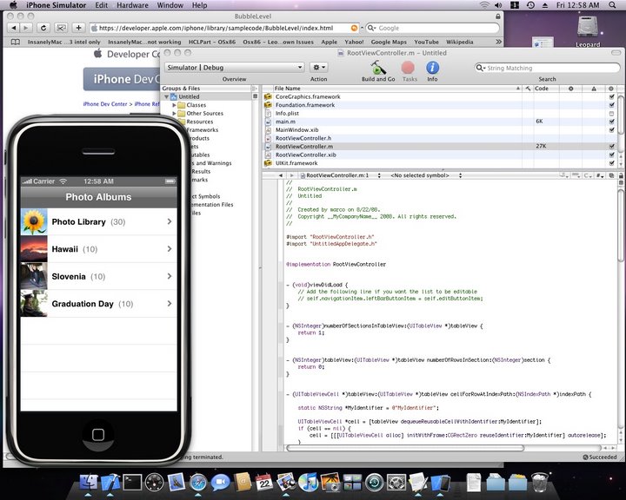Click the red Tasks stop icon

tap(408, 68)
